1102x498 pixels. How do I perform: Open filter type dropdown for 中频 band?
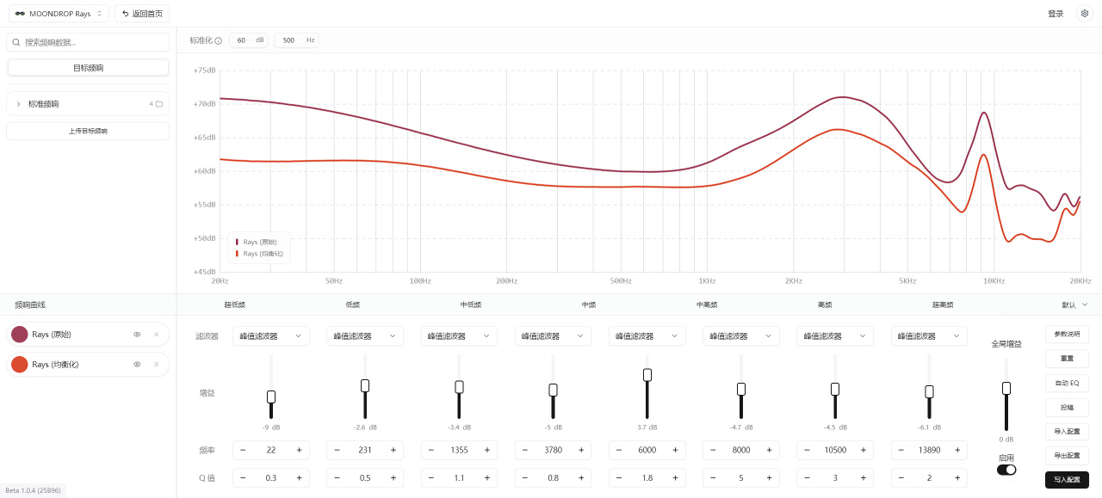click(x=553, y=336)
